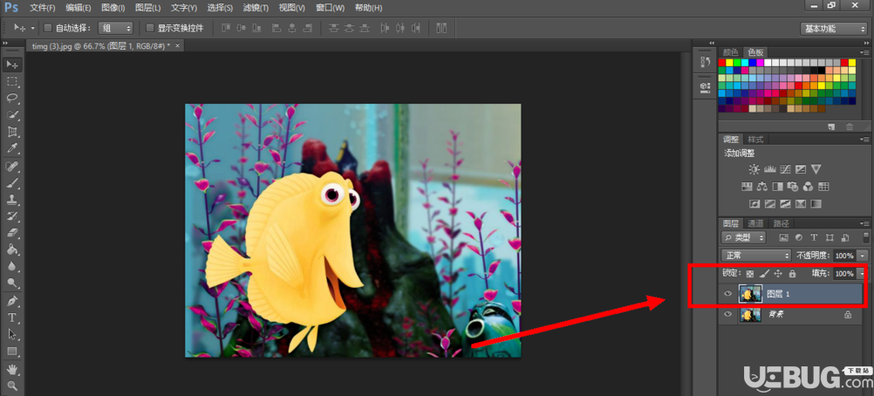Switch to the 通道 tab
874x396 pixels.
pos(755,223)
